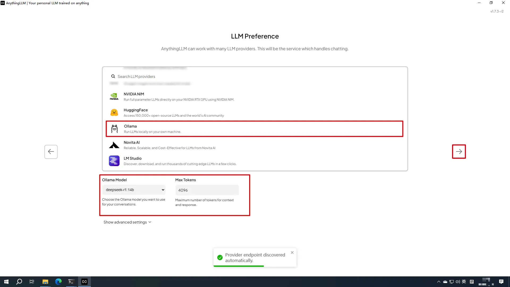This screenshot has height=287, width=510.
Task: Click the Max Tokens input field
Action: coord(207,190)
